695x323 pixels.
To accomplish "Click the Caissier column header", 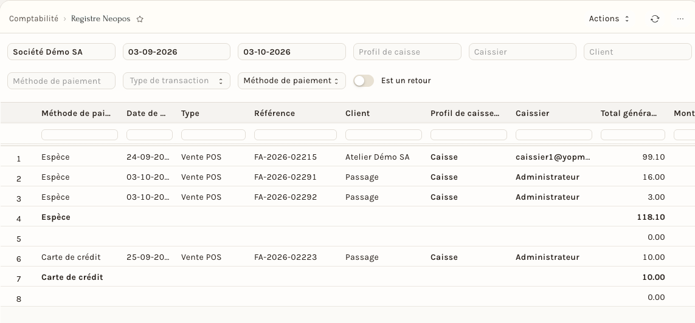I will click(x=532, y=114).
